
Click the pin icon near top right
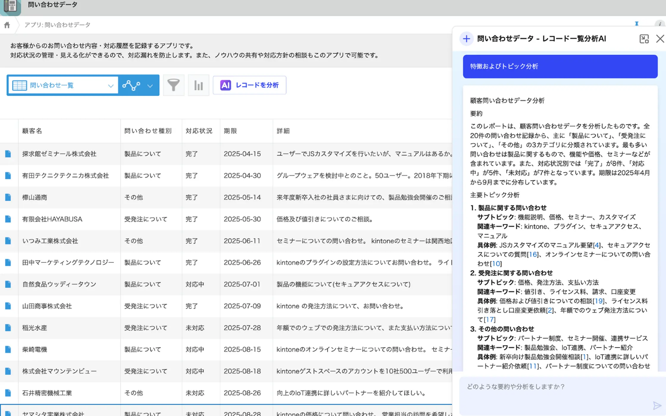click(x=637, y=24)
